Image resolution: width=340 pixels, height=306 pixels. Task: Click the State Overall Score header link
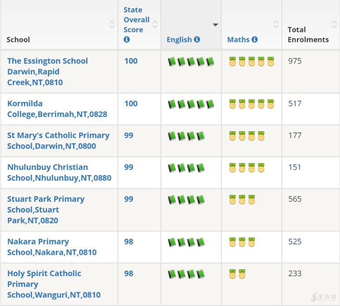point(136,20)
